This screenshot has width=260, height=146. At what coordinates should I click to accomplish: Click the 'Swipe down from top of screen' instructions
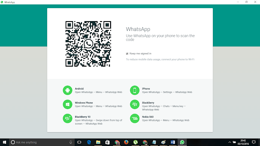[98, 122]
